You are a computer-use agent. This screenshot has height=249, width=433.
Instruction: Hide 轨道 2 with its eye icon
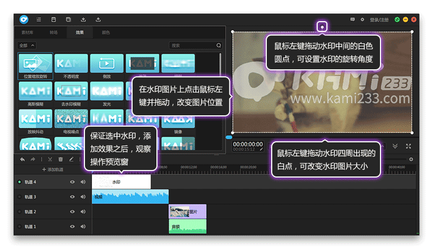click(73, 212)
